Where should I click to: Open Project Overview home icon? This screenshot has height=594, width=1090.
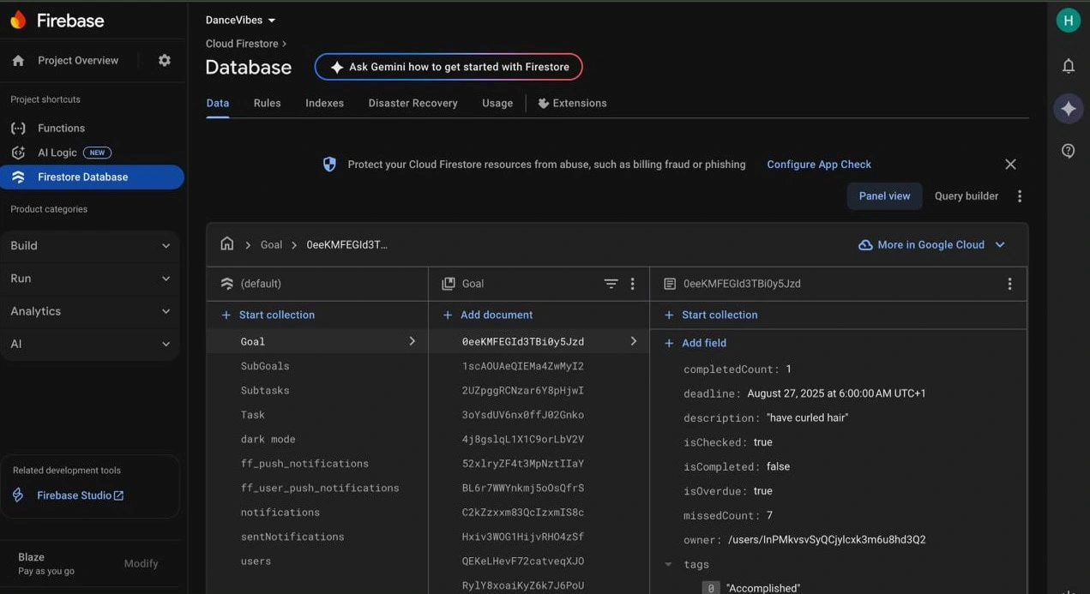pos(18,60)
